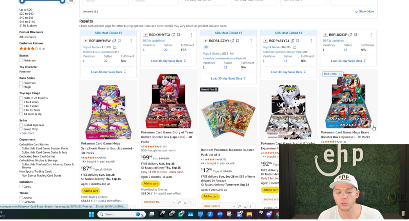
Task: Click the Windows Start button
Action: coord(91,214)
